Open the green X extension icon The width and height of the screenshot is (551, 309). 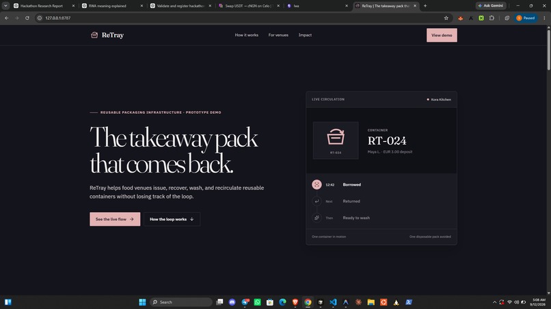click(x=481, y=18)
